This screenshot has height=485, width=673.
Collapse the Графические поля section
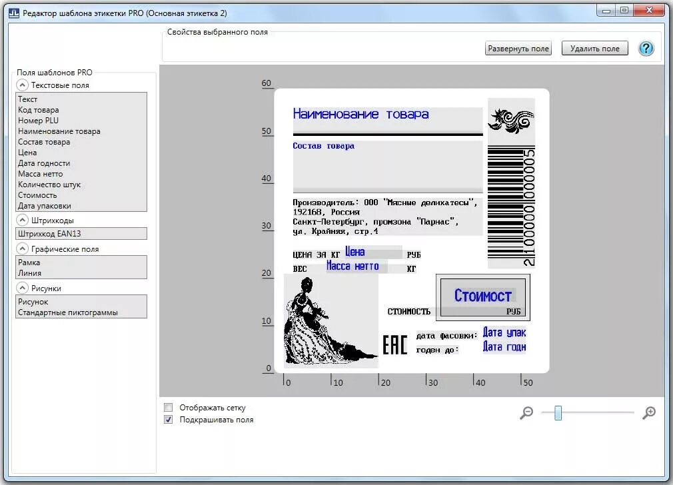22,248
